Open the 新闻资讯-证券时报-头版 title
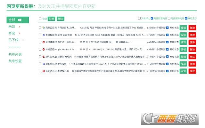The image size is (205, 128). [x=57, y=71]
